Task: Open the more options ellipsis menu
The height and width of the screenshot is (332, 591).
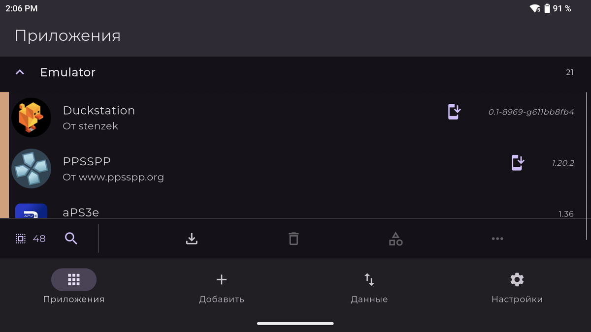Action: [x=497, y=238]
